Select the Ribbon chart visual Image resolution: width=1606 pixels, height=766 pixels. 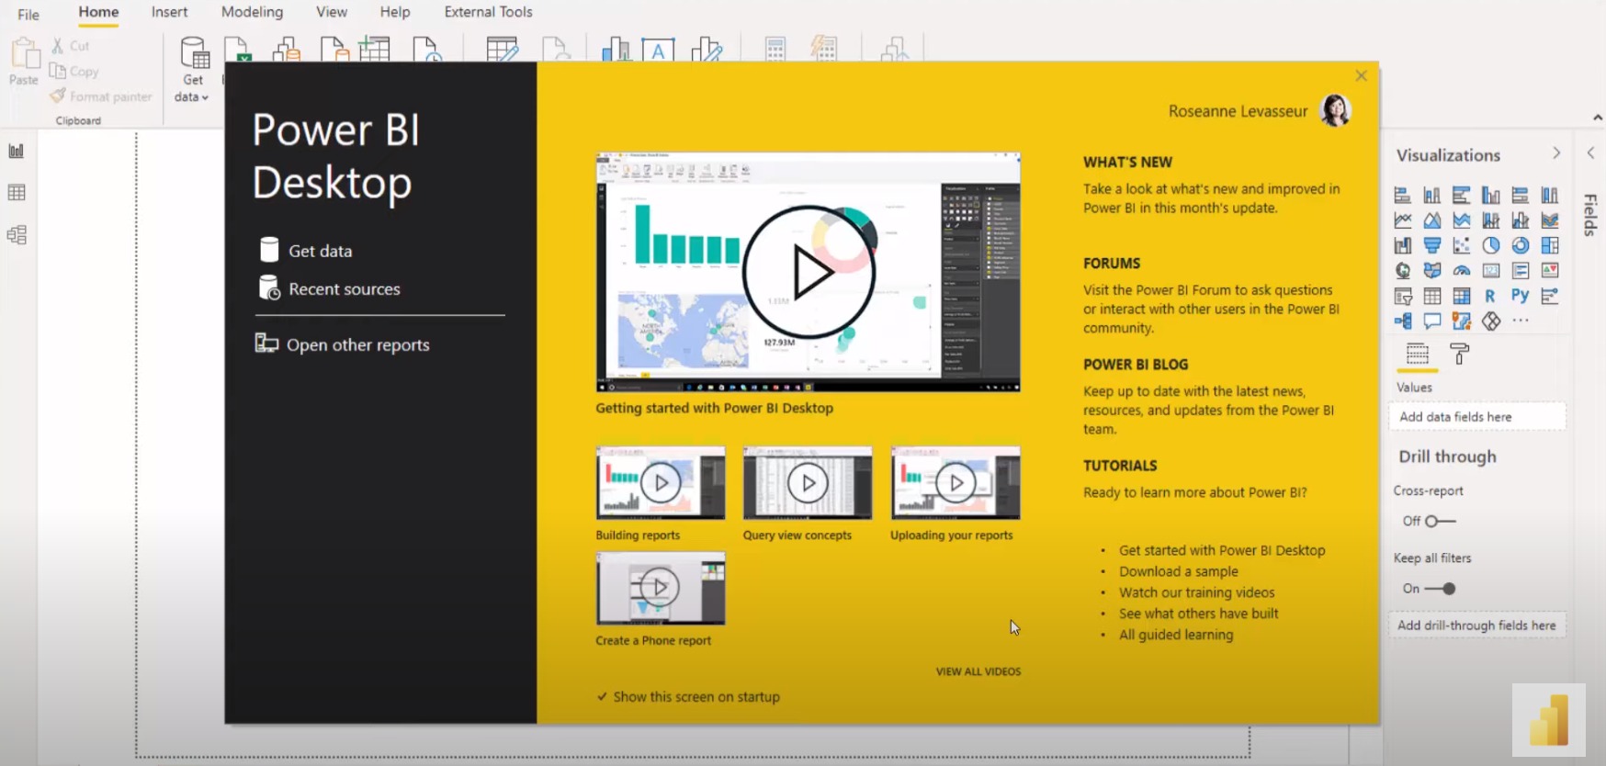point(1549,220)
